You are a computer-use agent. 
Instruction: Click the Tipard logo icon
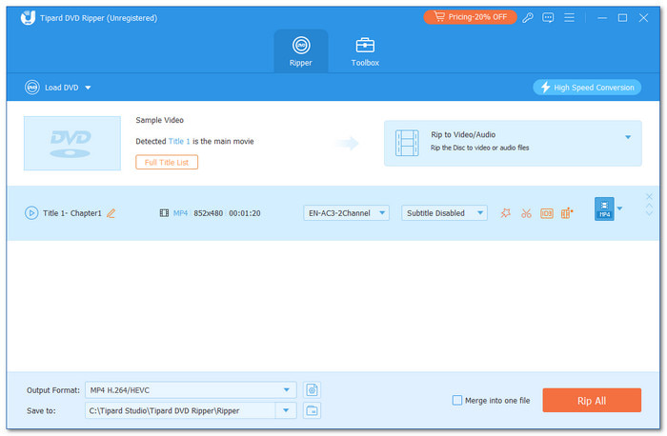[x=28, y=17]
